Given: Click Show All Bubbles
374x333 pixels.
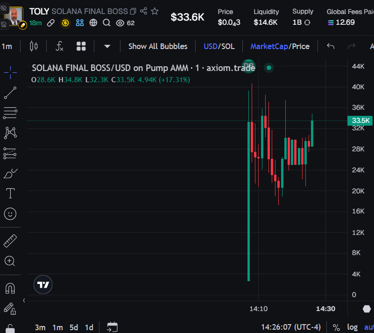Looking at the screenshot, I should click(x=158, y=46).
